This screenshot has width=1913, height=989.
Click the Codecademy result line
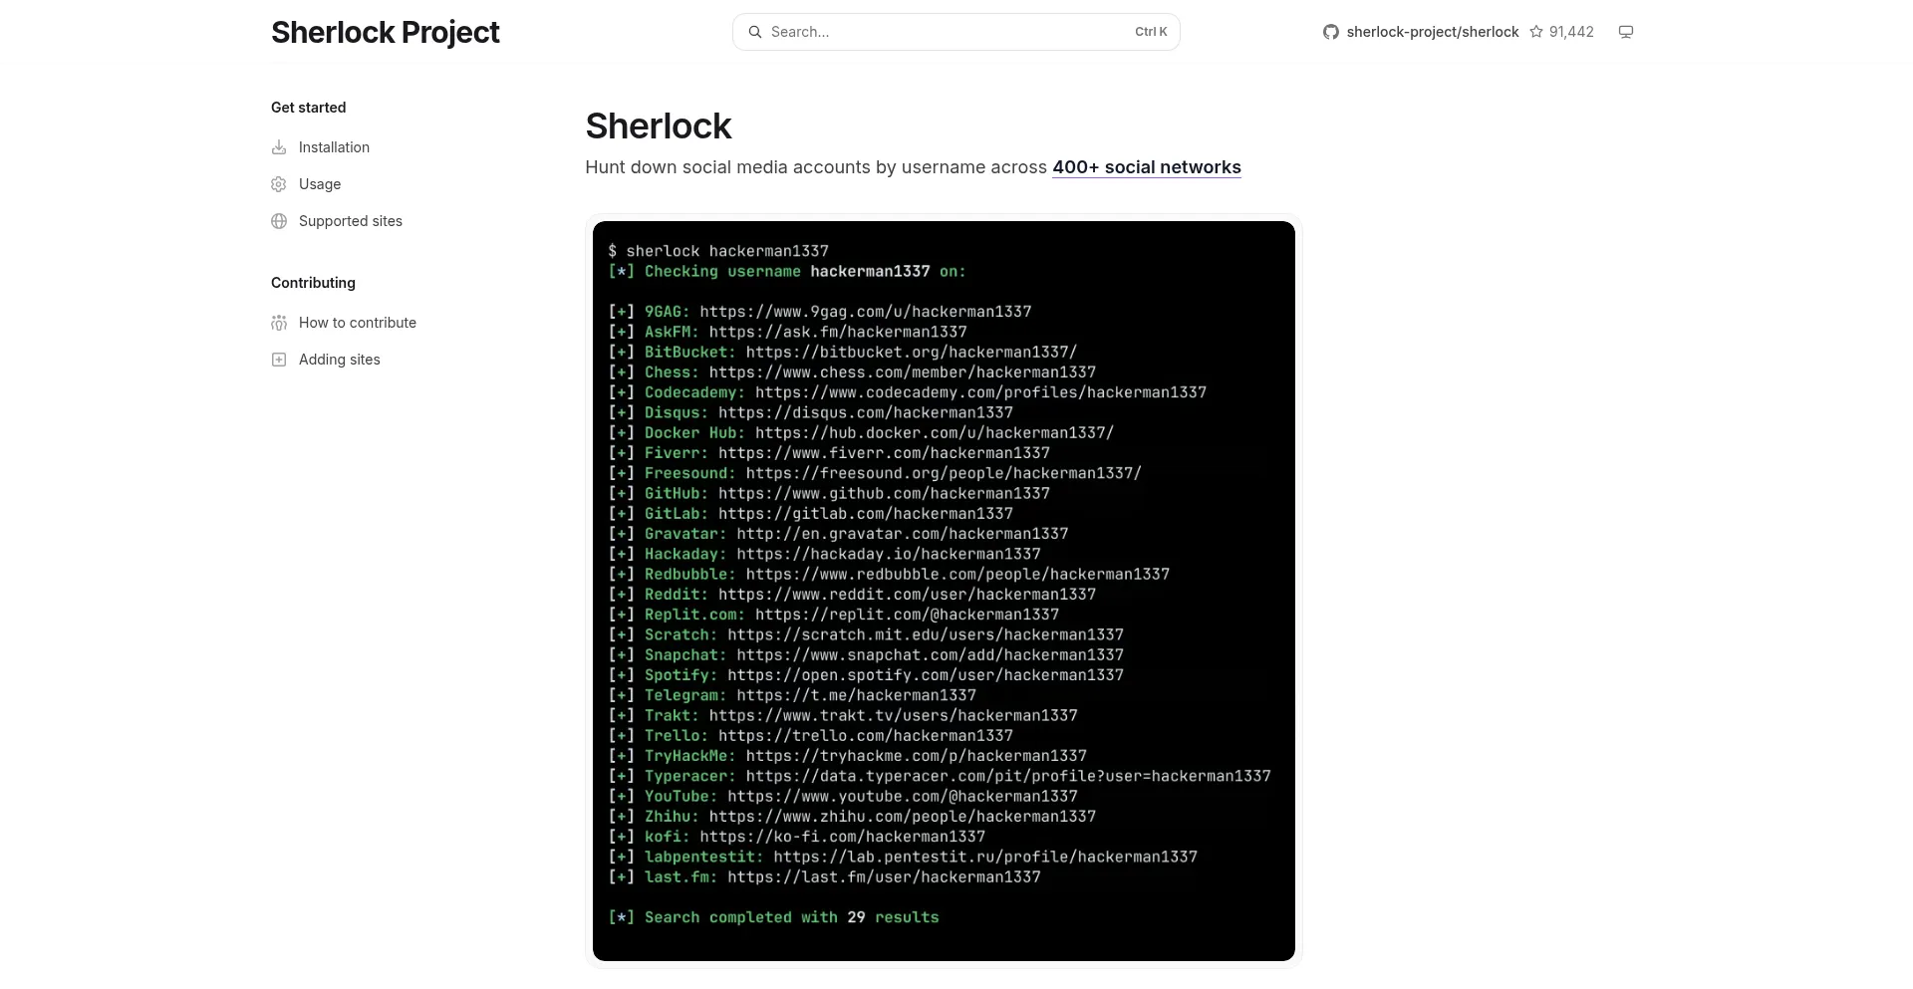(x=908, y=392)
